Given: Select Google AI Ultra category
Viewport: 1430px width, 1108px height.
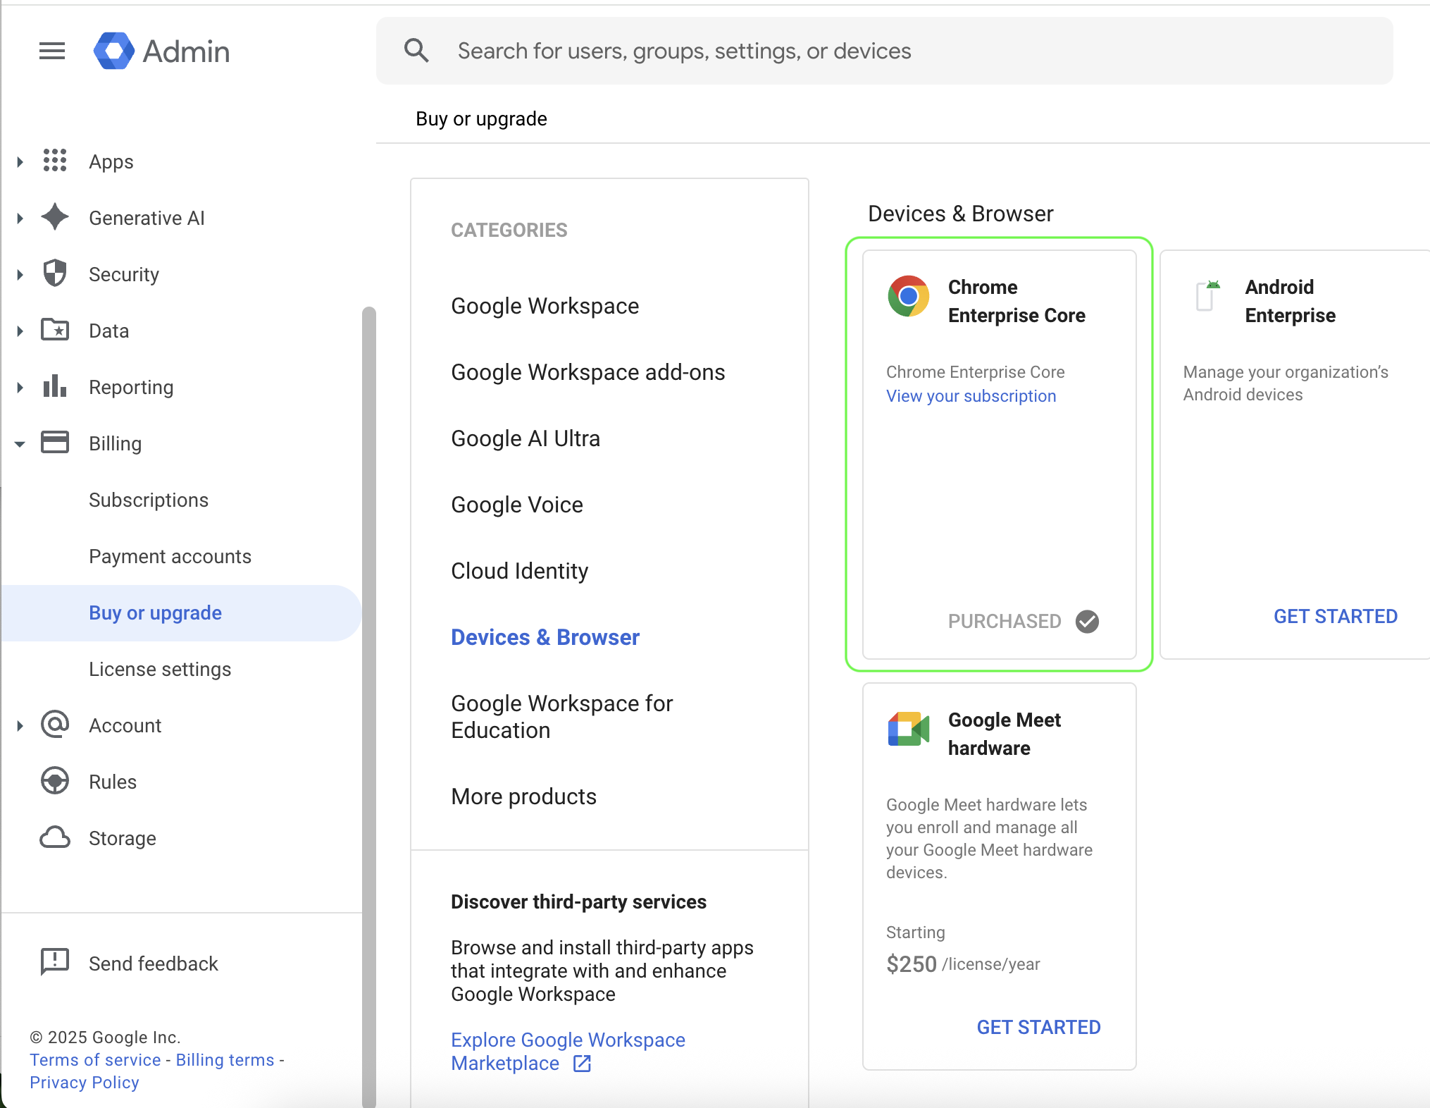Looking at the screenshot, I should (526, 438).
